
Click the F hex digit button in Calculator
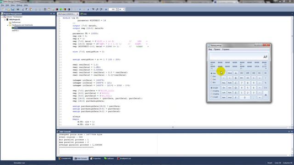(236, 97)
